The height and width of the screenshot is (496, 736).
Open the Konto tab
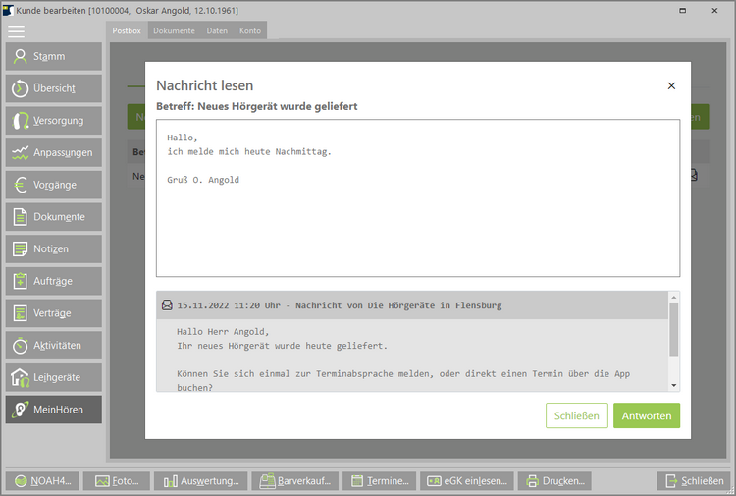coord(250,31)
